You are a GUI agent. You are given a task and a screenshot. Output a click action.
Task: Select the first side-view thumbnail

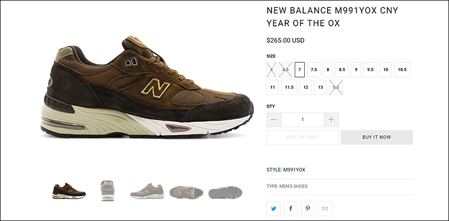[x=69, y=191]
